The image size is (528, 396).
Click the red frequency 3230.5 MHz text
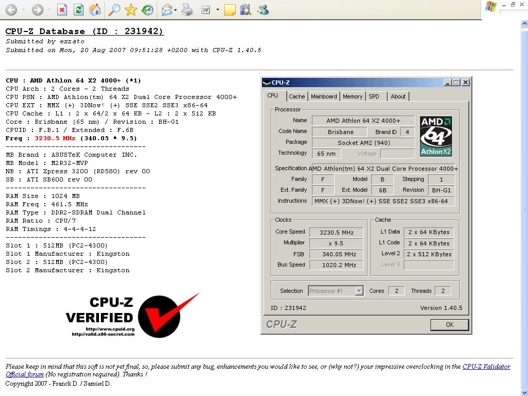(x=55, y=138)
